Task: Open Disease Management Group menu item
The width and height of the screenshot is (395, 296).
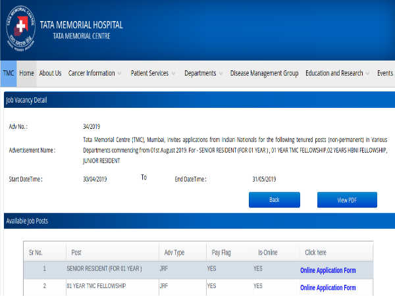Action: pyautogui.click(x=264, y=73)
